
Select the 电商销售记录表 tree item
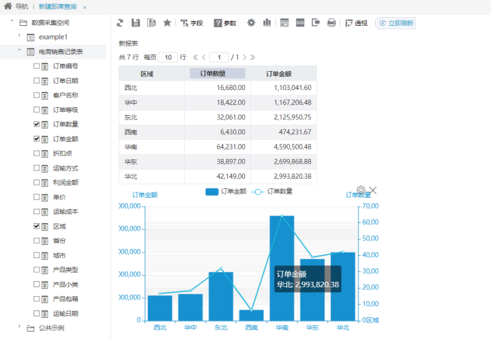pos(61,52)
